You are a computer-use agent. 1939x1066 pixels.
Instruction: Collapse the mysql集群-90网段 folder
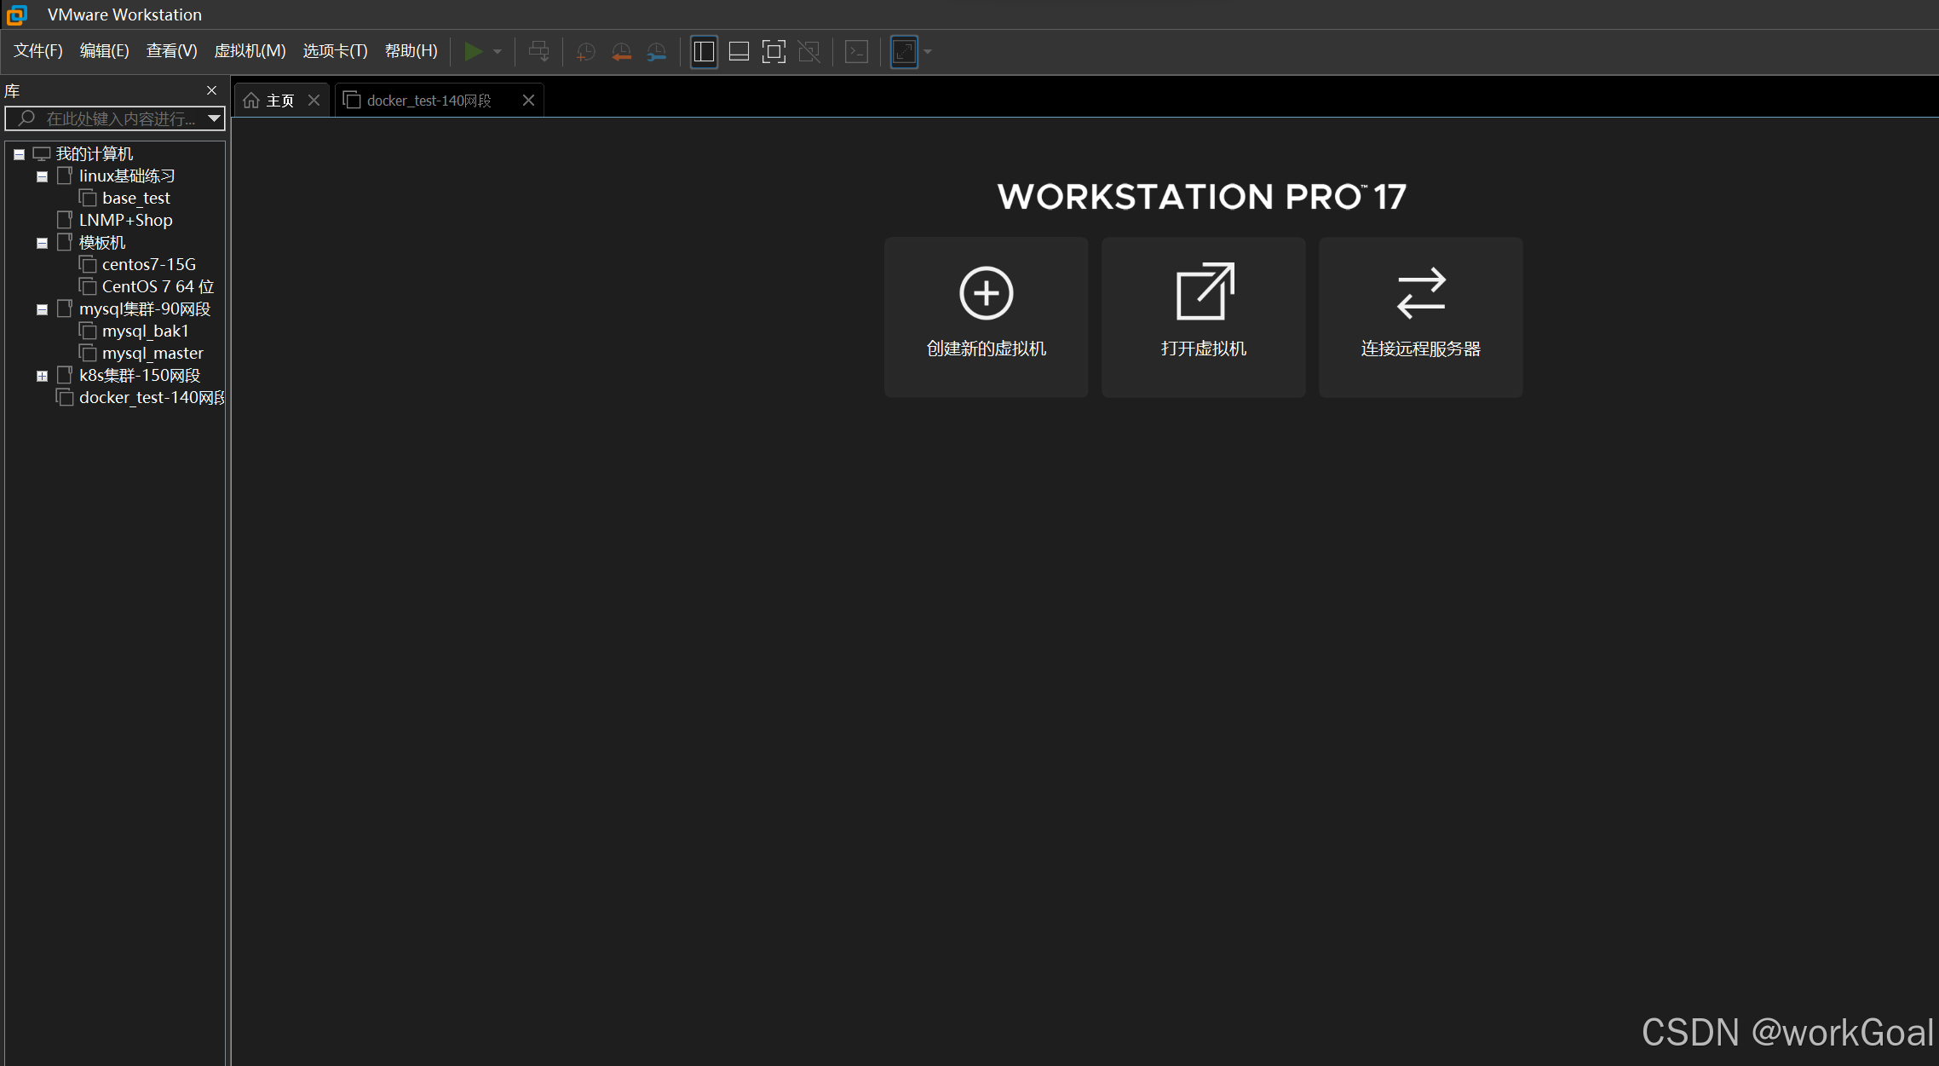[42, 309]
